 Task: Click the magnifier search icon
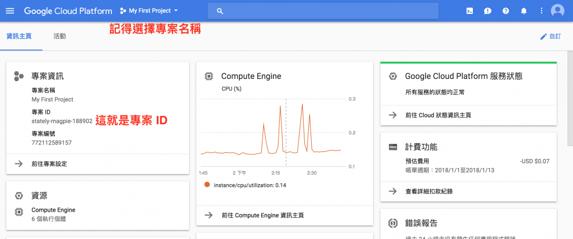[x=219, y=11]
